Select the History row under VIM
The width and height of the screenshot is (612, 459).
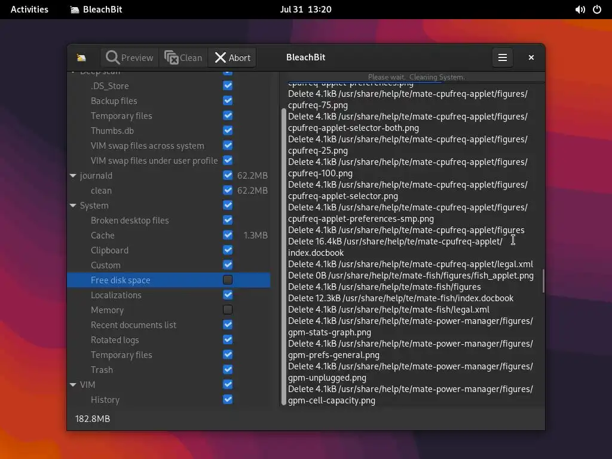coord(105,400)
